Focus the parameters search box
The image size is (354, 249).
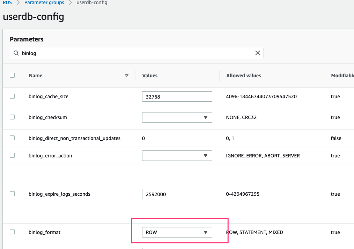(x=136, y=53)
